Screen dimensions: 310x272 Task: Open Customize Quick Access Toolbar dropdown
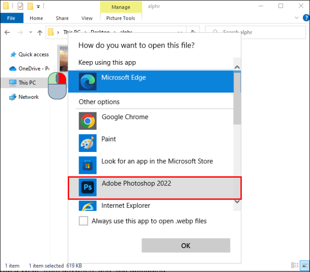pyautogui.click(x=38, y=7)
